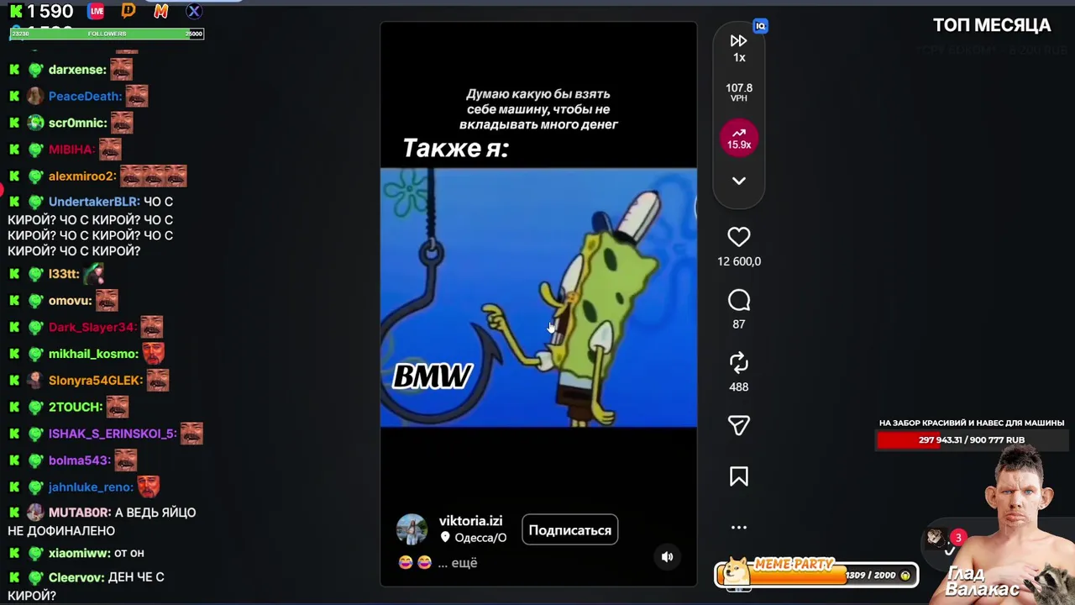This screenshot has height=605, width=1075.
Task: Click the Одесса/О location tag
Action: tap(474, 538)
